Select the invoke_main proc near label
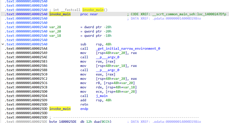 pos(60,14)
